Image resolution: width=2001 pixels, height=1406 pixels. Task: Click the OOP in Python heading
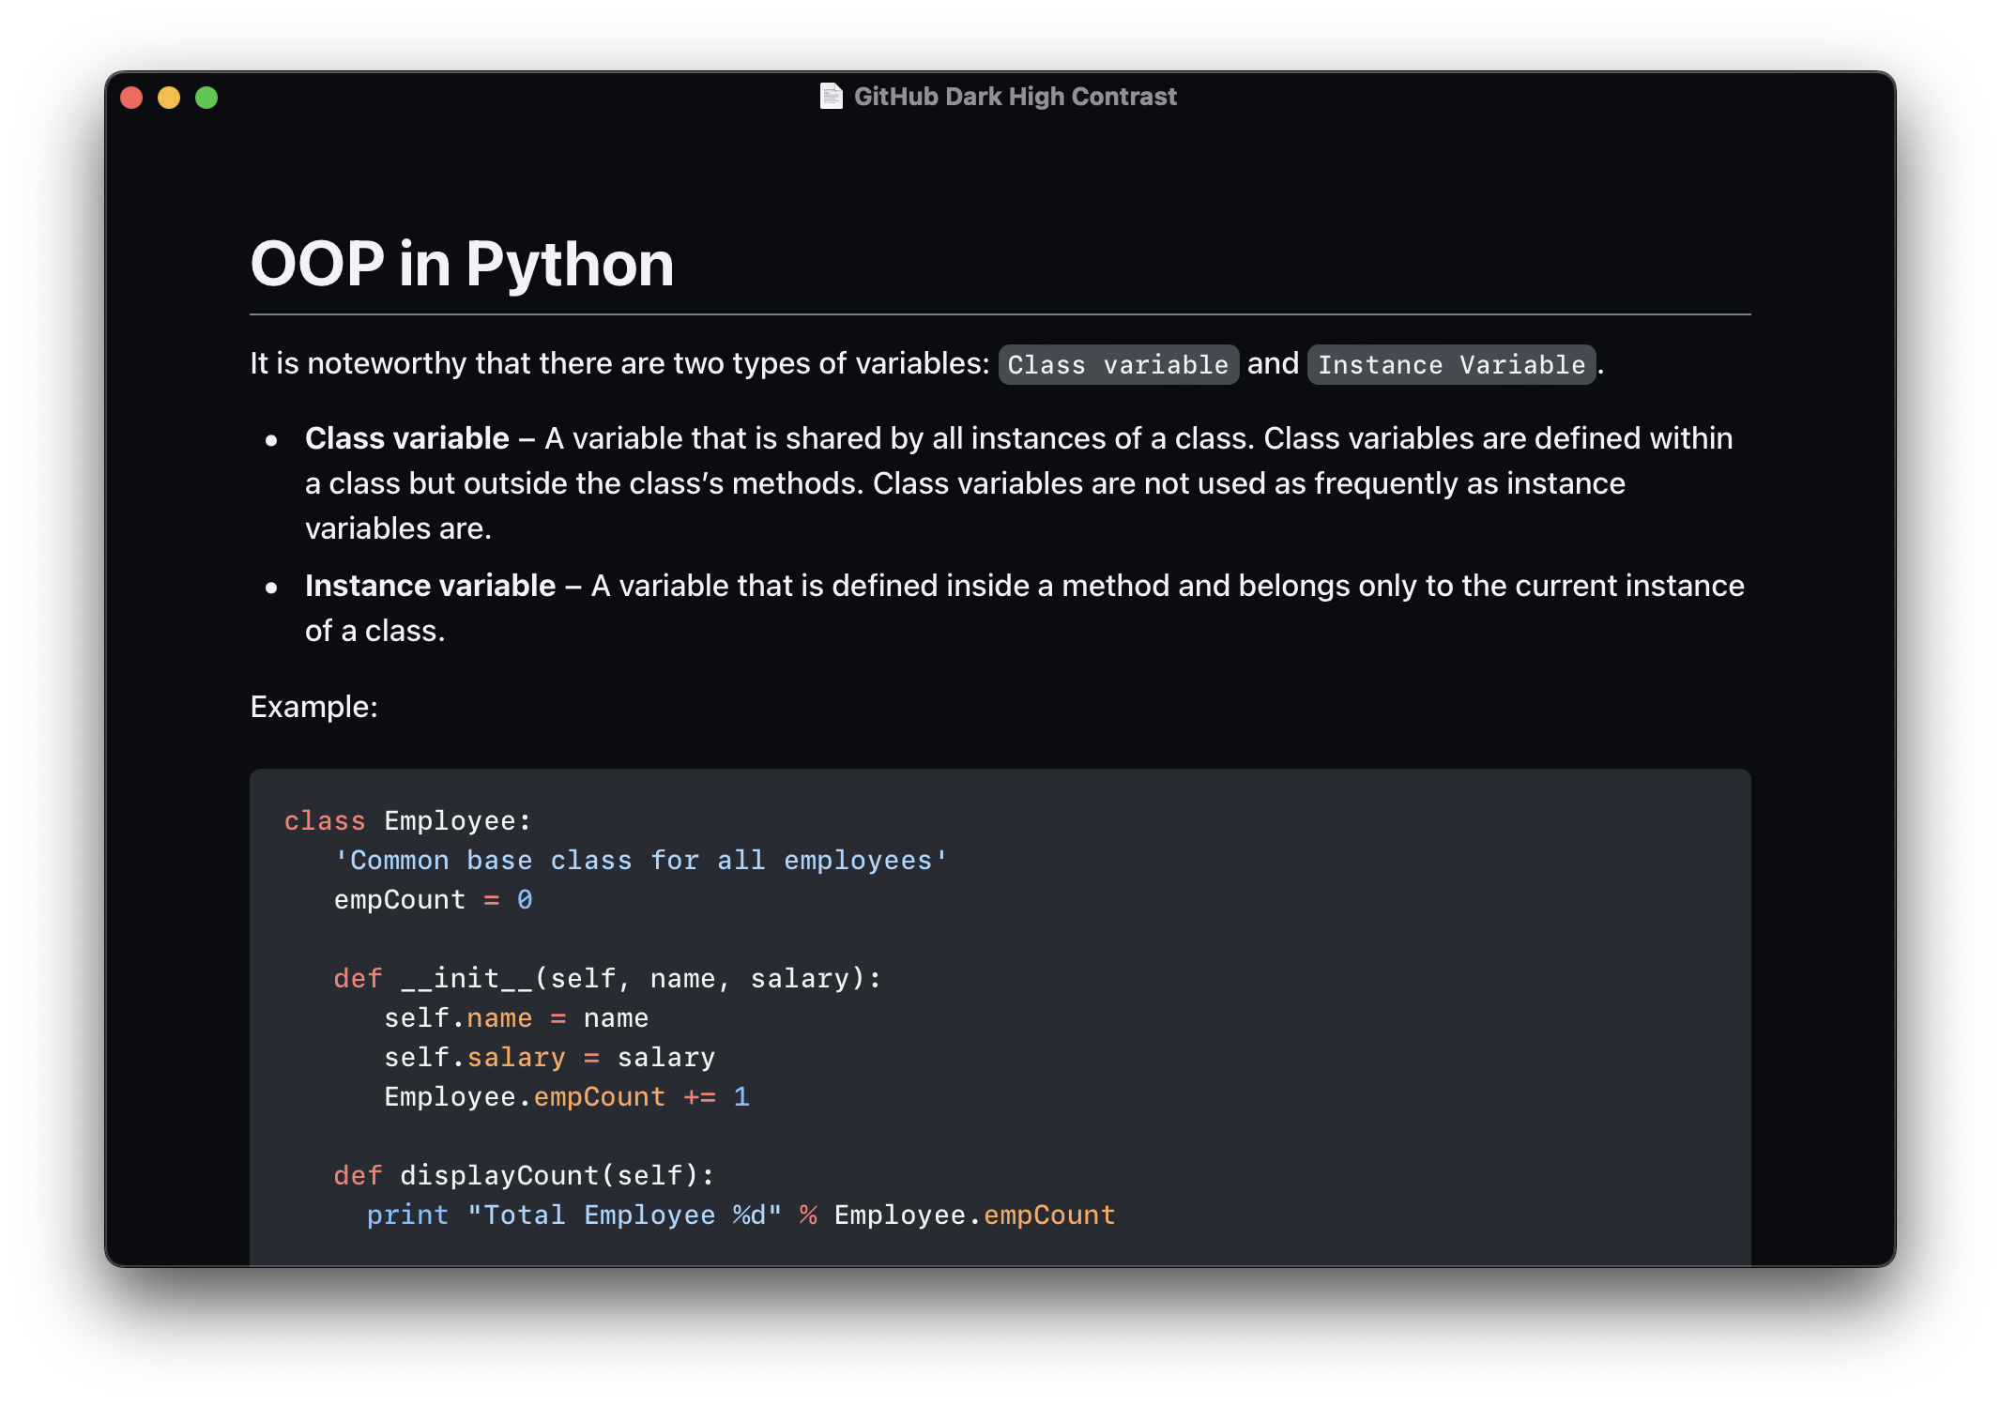[x=462, y=264]
